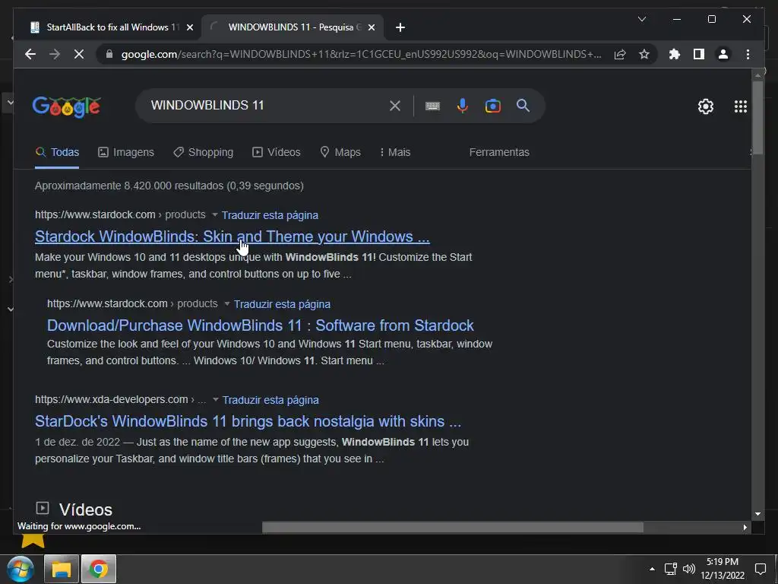Go back using browser back arrow
Viewport: 778px width, 584px height.
click(30, 54)
